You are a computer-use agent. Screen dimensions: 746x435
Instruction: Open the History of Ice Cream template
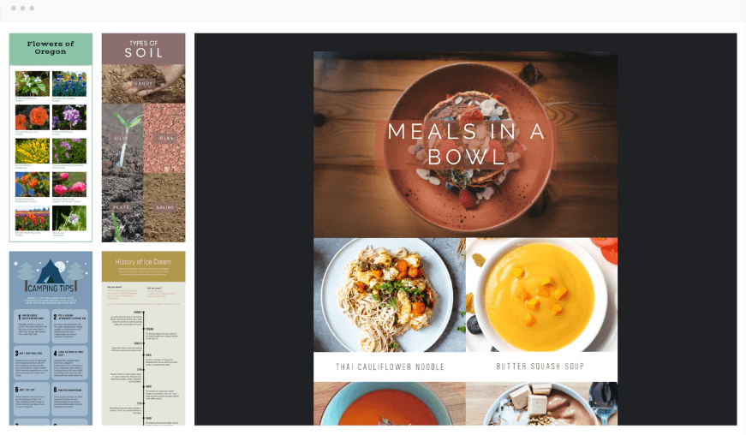point(143,338)
